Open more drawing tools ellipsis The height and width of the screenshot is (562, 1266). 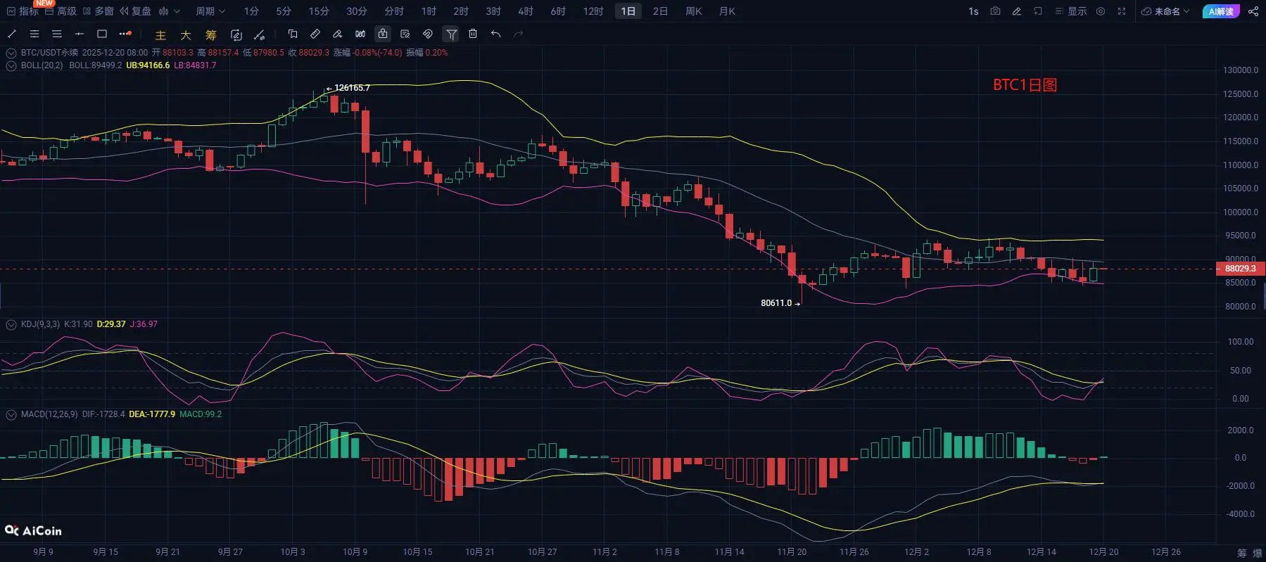click(125, 34)
